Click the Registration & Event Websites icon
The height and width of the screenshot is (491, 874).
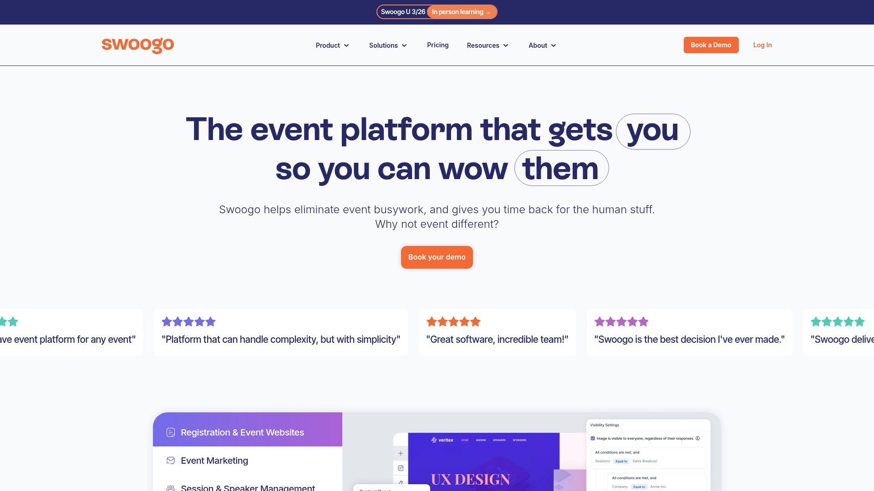(171, 432)
